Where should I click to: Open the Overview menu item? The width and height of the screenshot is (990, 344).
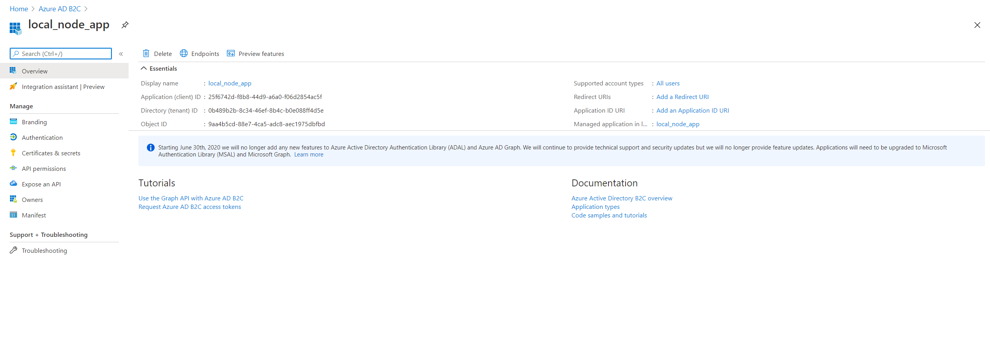point(64,71)
